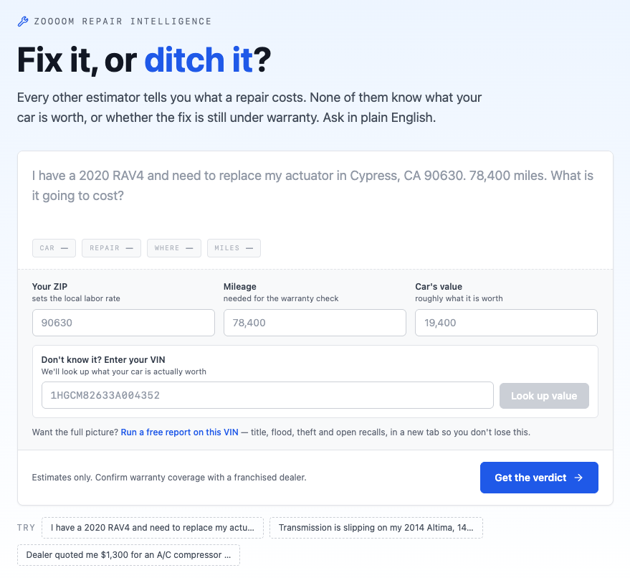Click the ZOOOOM REPAIR INTELLIGENCE brand text
Viewport: 630px width, 578px height.
pos(123,22)
